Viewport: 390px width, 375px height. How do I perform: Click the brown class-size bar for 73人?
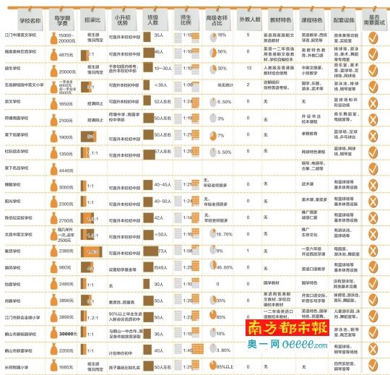(151, 251)
